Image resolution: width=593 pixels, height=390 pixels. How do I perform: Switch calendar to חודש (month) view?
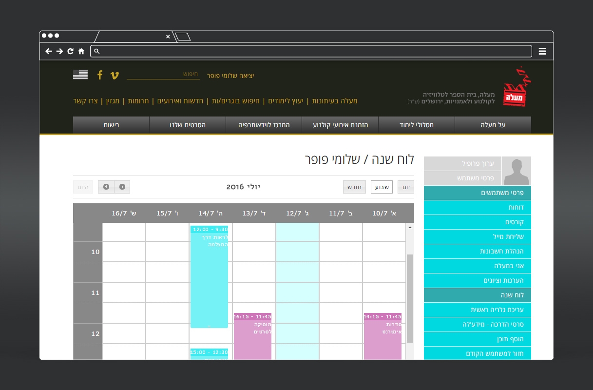tap(354, 187)
